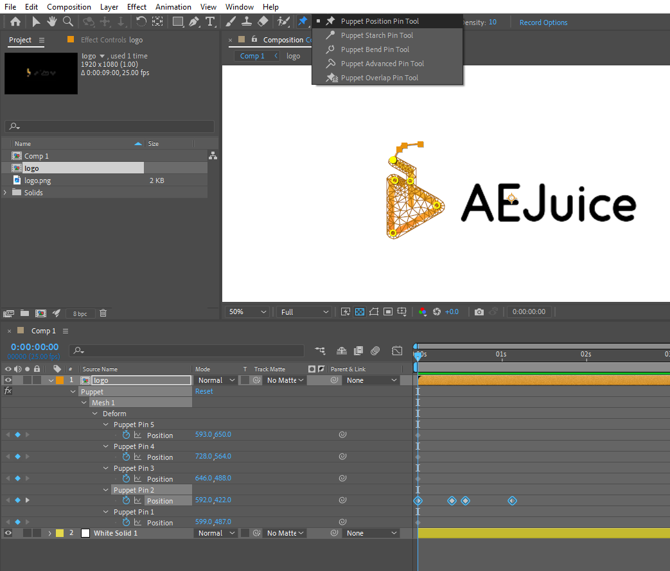The image size is (670, 571).
Task: Select the Rectangle shape tool
Action: click(178, 21)
